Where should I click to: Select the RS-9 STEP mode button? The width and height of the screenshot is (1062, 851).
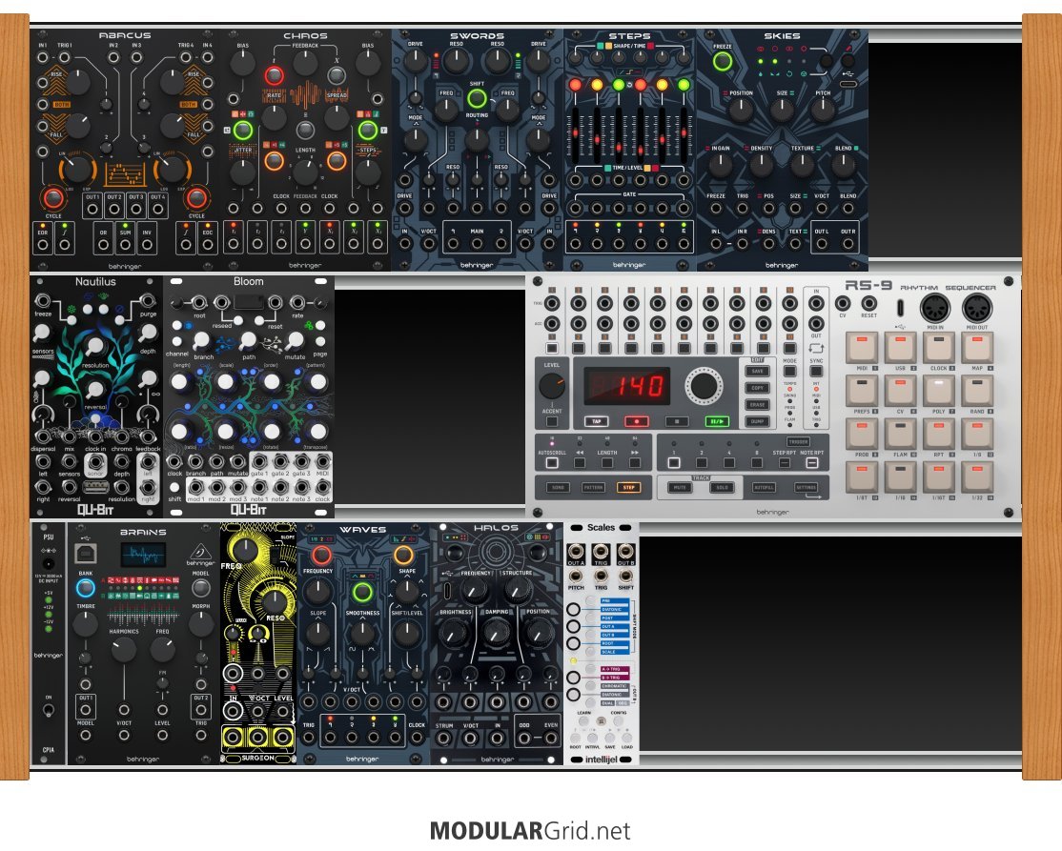coord(628,488)
